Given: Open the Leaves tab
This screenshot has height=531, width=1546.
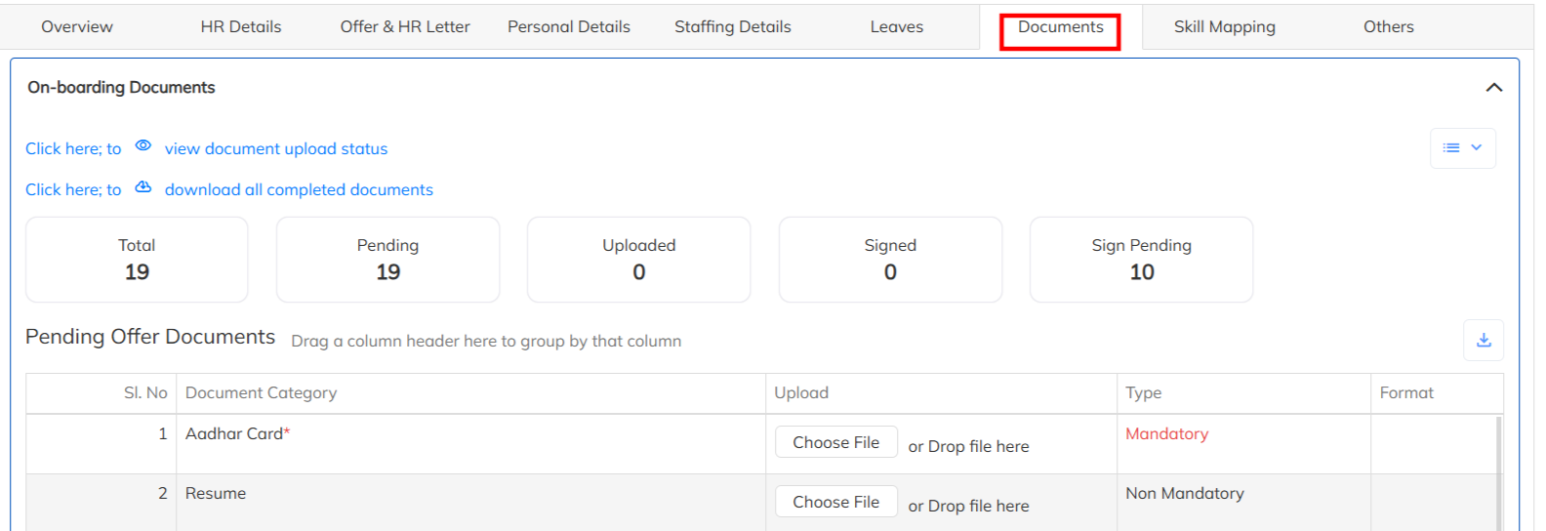Looking at the screenshot, I should pos(896,27).
